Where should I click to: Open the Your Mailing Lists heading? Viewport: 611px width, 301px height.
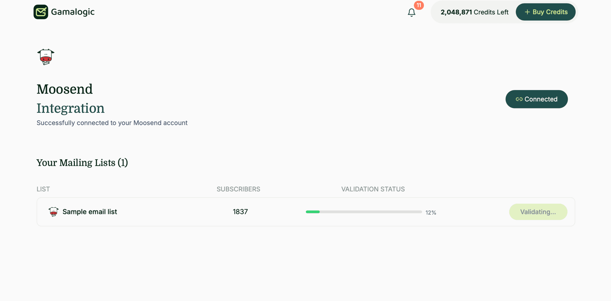(x=82, y=163)
